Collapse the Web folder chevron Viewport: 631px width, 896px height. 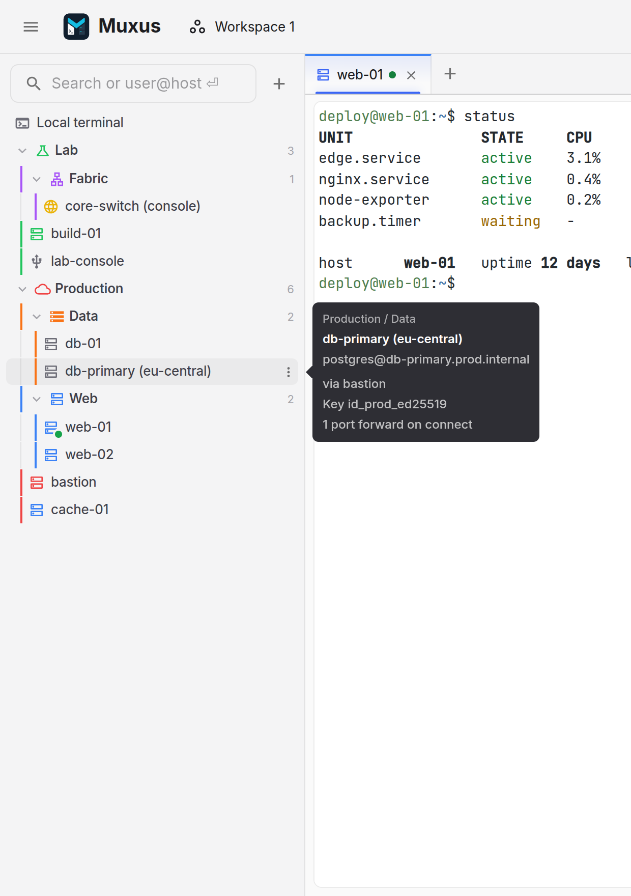pyautogui.click(x=37, y=399)
